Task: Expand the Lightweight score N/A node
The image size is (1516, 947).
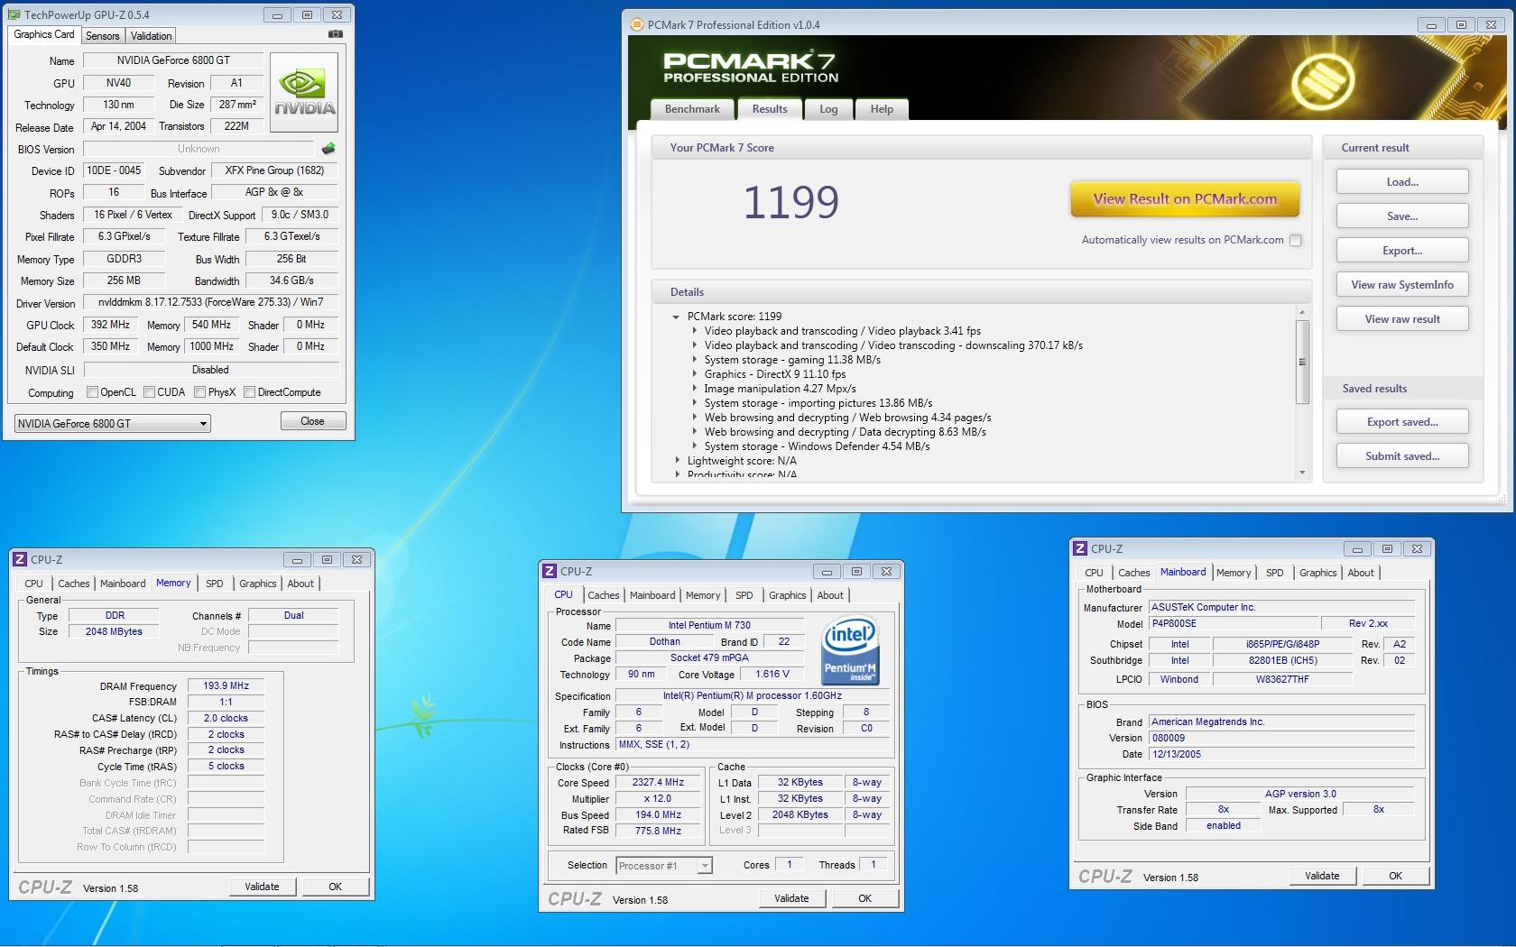Action: pos(677,461)
